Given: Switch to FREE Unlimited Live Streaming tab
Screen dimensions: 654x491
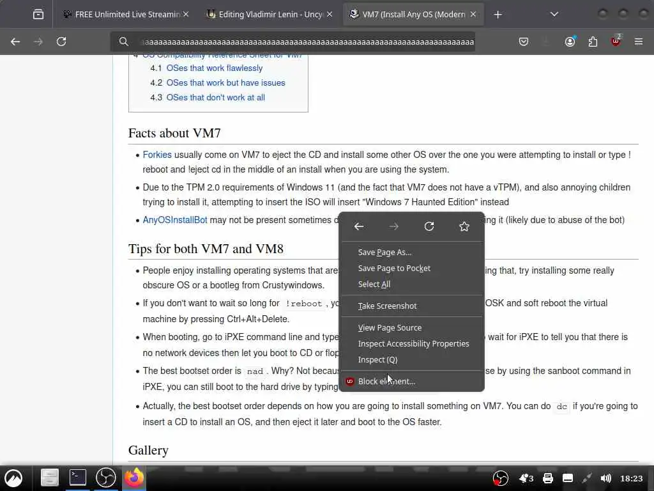Looking at the screenshot, I should click(126, 15).
